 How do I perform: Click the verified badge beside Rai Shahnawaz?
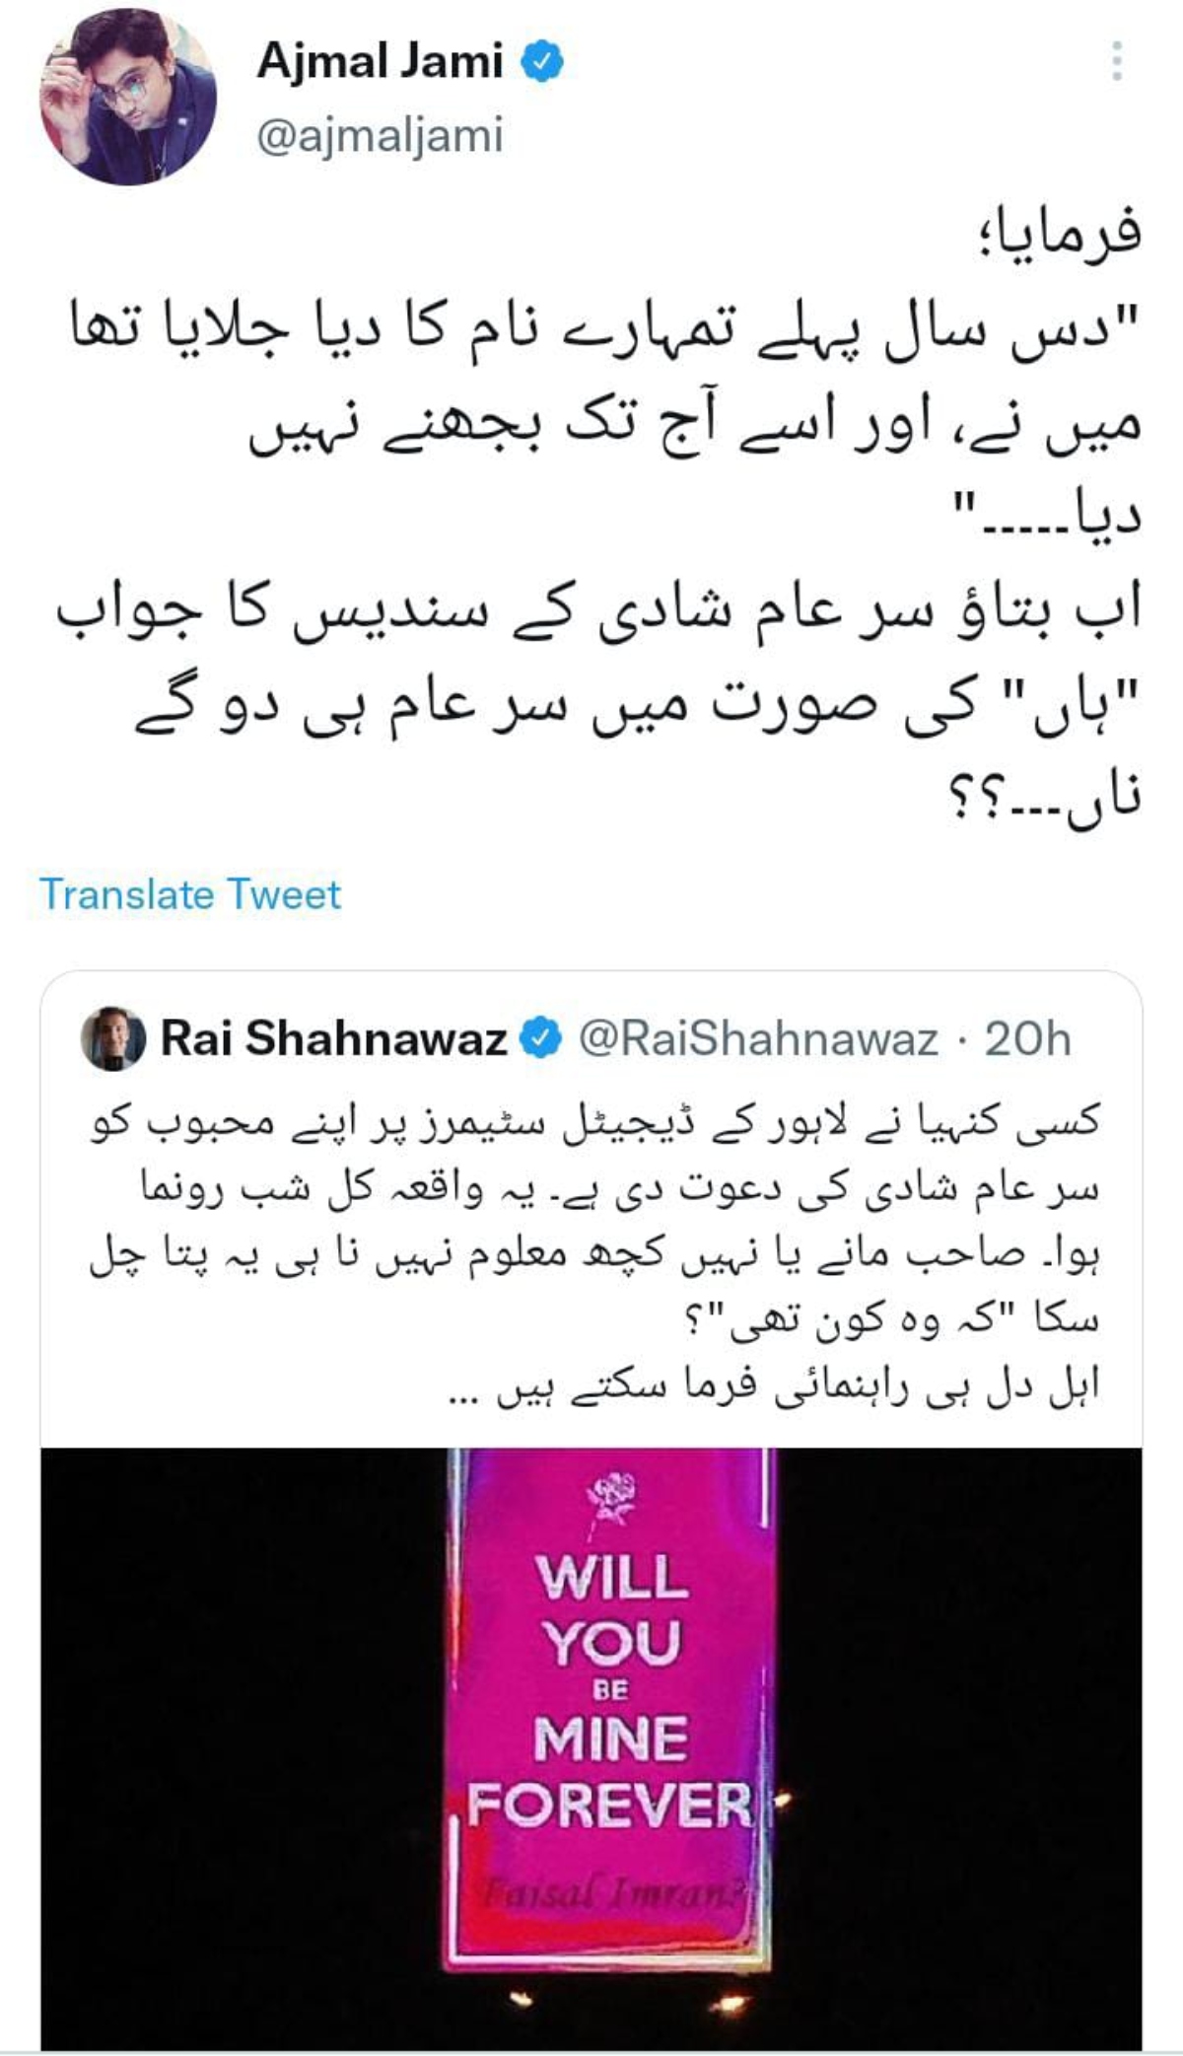tap(540, 1038)
